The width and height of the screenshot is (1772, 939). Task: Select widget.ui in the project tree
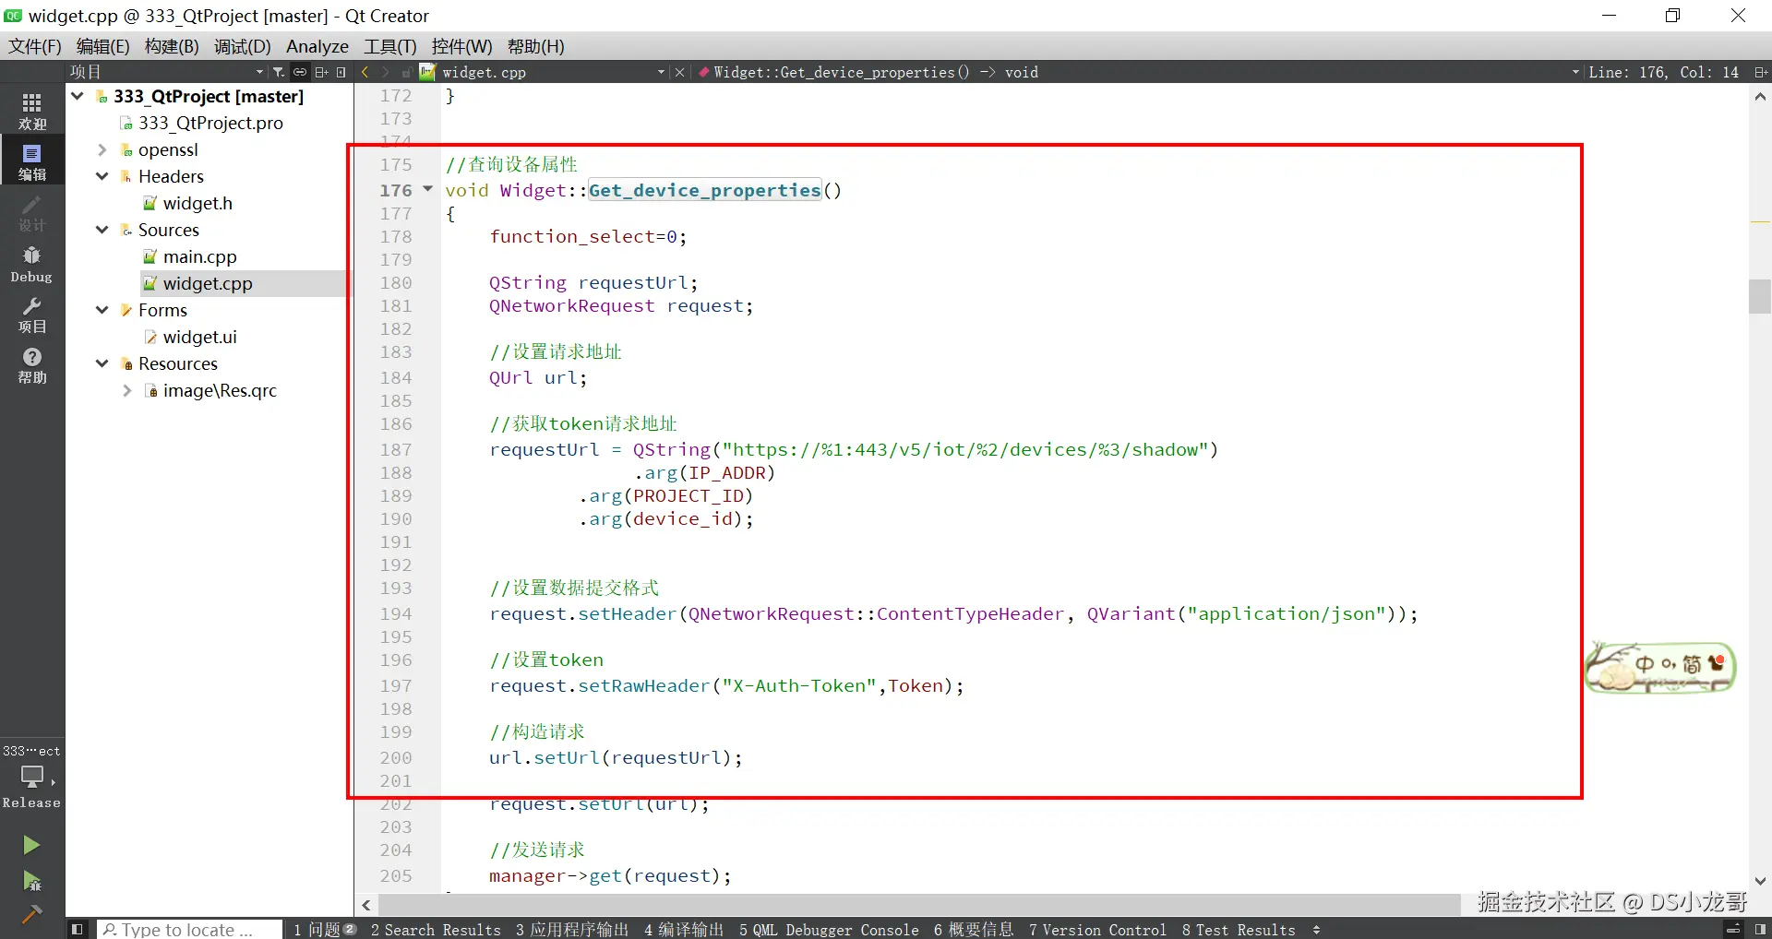(199, 337)
